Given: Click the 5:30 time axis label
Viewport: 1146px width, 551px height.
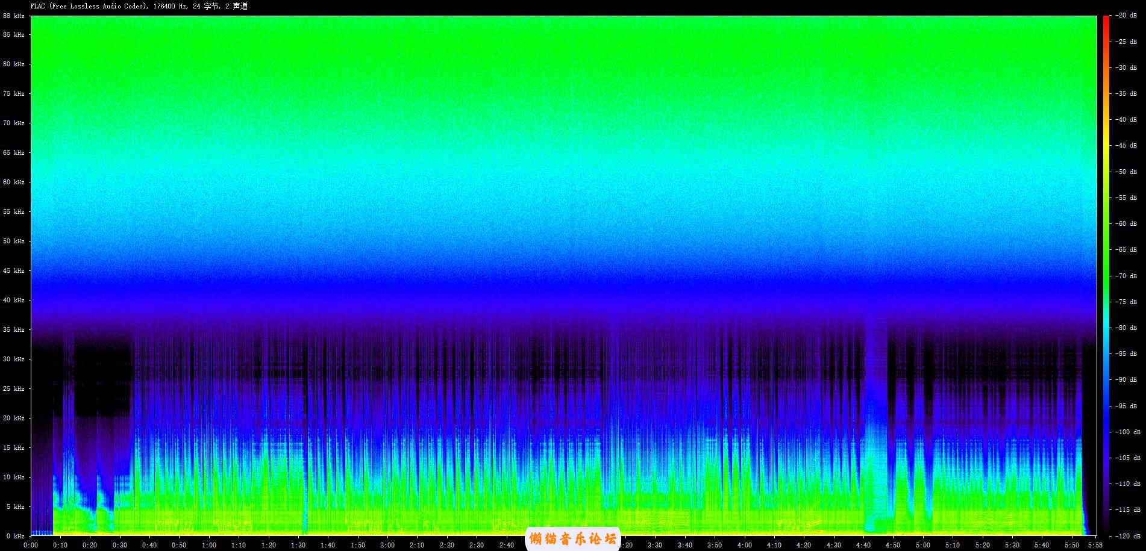Looking at the screenshot, I should 1012,545.
